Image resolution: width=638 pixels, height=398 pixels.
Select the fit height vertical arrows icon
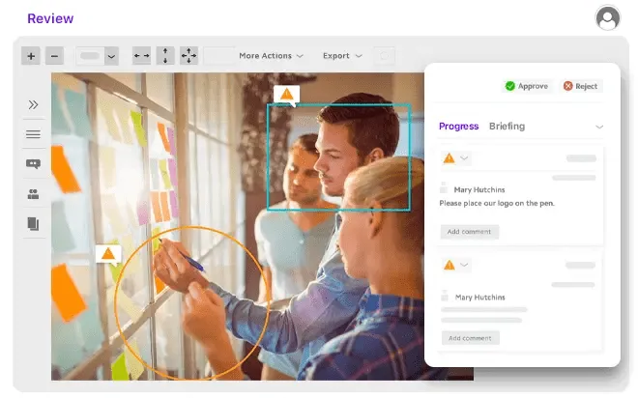pyautogui.click(x=165, y=56)
